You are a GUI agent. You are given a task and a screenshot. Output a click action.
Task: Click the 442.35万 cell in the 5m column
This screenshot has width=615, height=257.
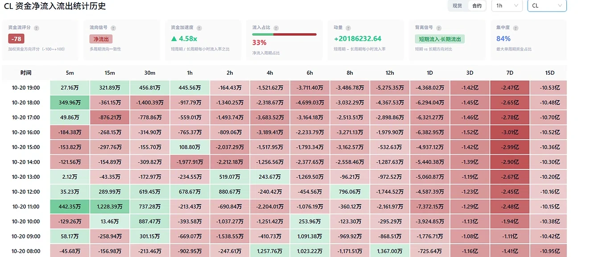(x=70, y=206)
